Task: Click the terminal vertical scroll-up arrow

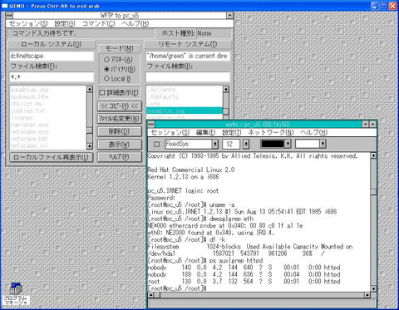Action: (373, 155)
